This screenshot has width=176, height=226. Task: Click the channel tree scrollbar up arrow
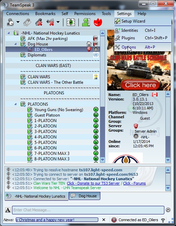click(102, 33)
